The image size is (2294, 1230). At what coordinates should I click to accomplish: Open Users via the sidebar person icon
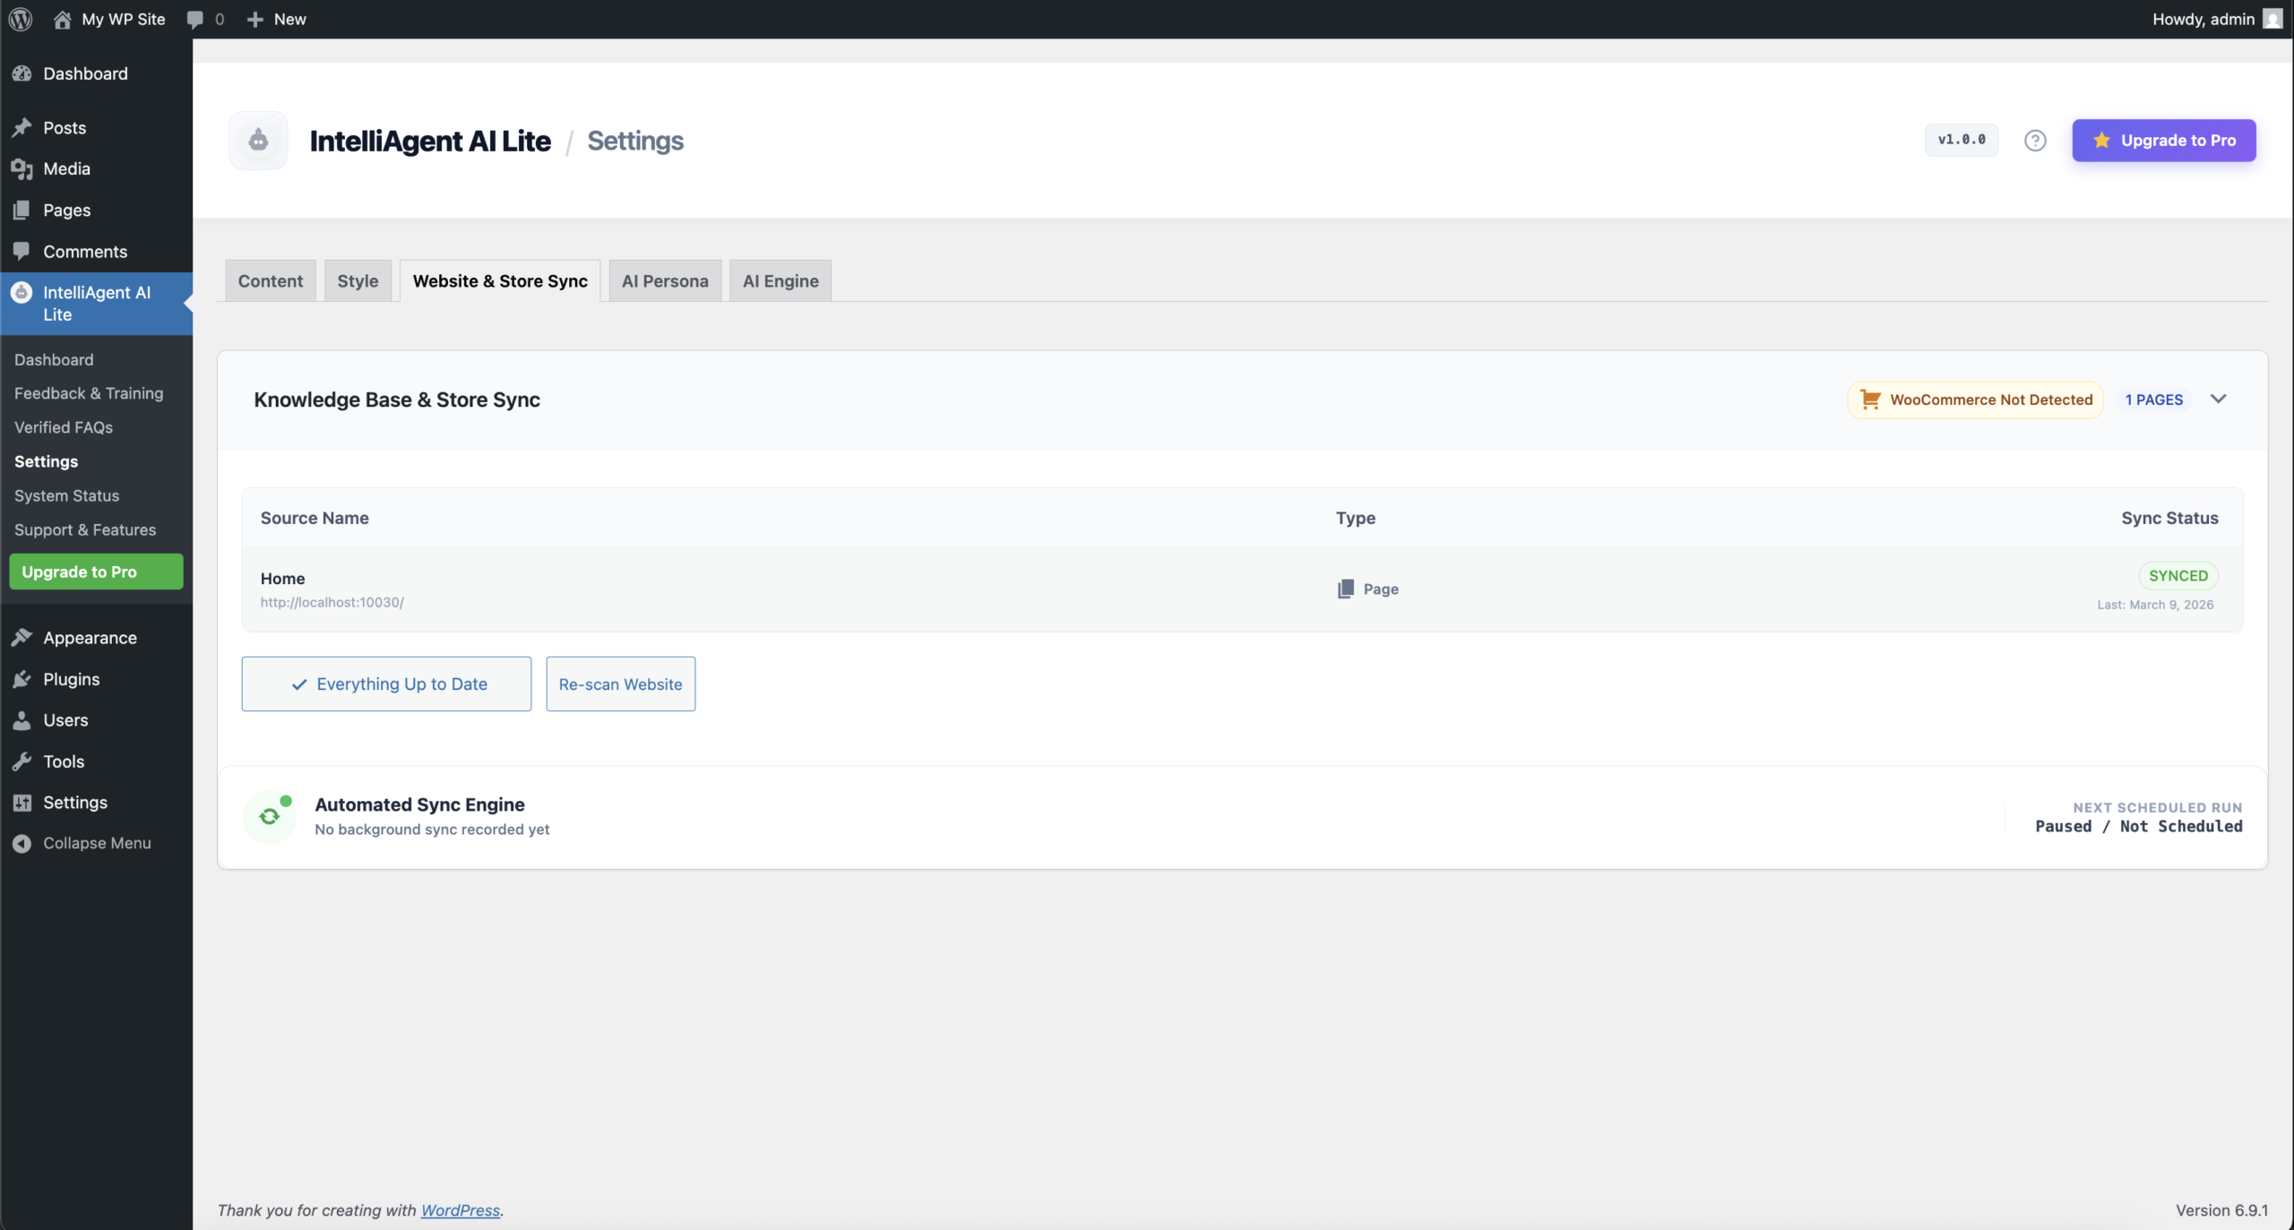pos(22,719)
